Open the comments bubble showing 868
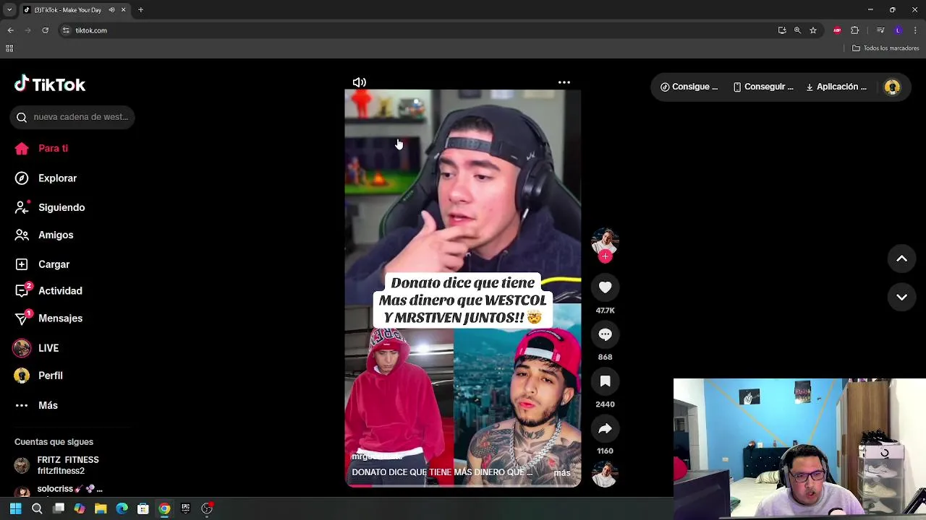The width and height of the screenshot is (926, 520). pos(605,334)
